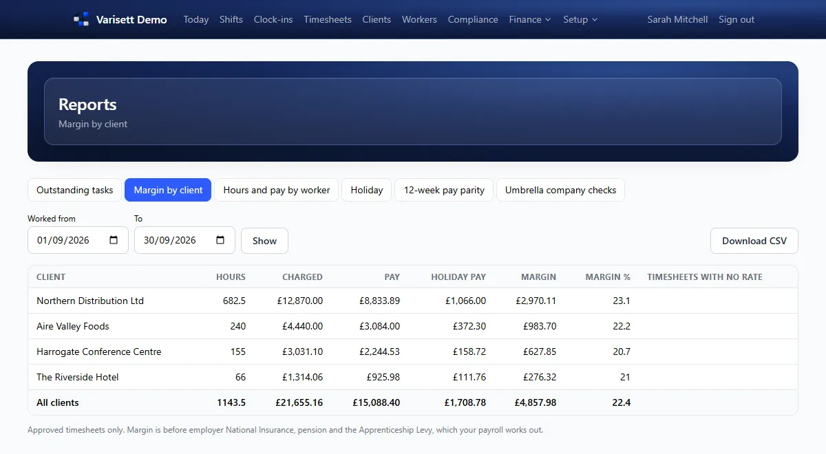Open calendar picker in Worked from field
Screen dimensions: 826x454
click(x=114, y=240)
